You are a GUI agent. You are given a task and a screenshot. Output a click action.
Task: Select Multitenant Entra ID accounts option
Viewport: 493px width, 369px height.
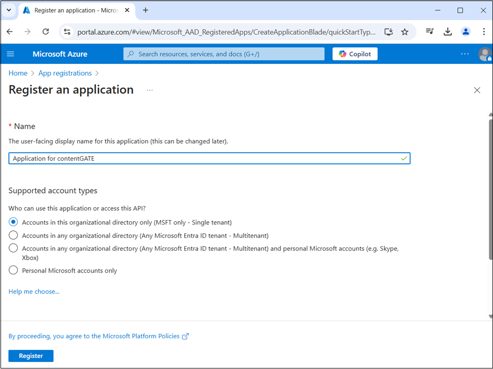[x=14, y=235]
